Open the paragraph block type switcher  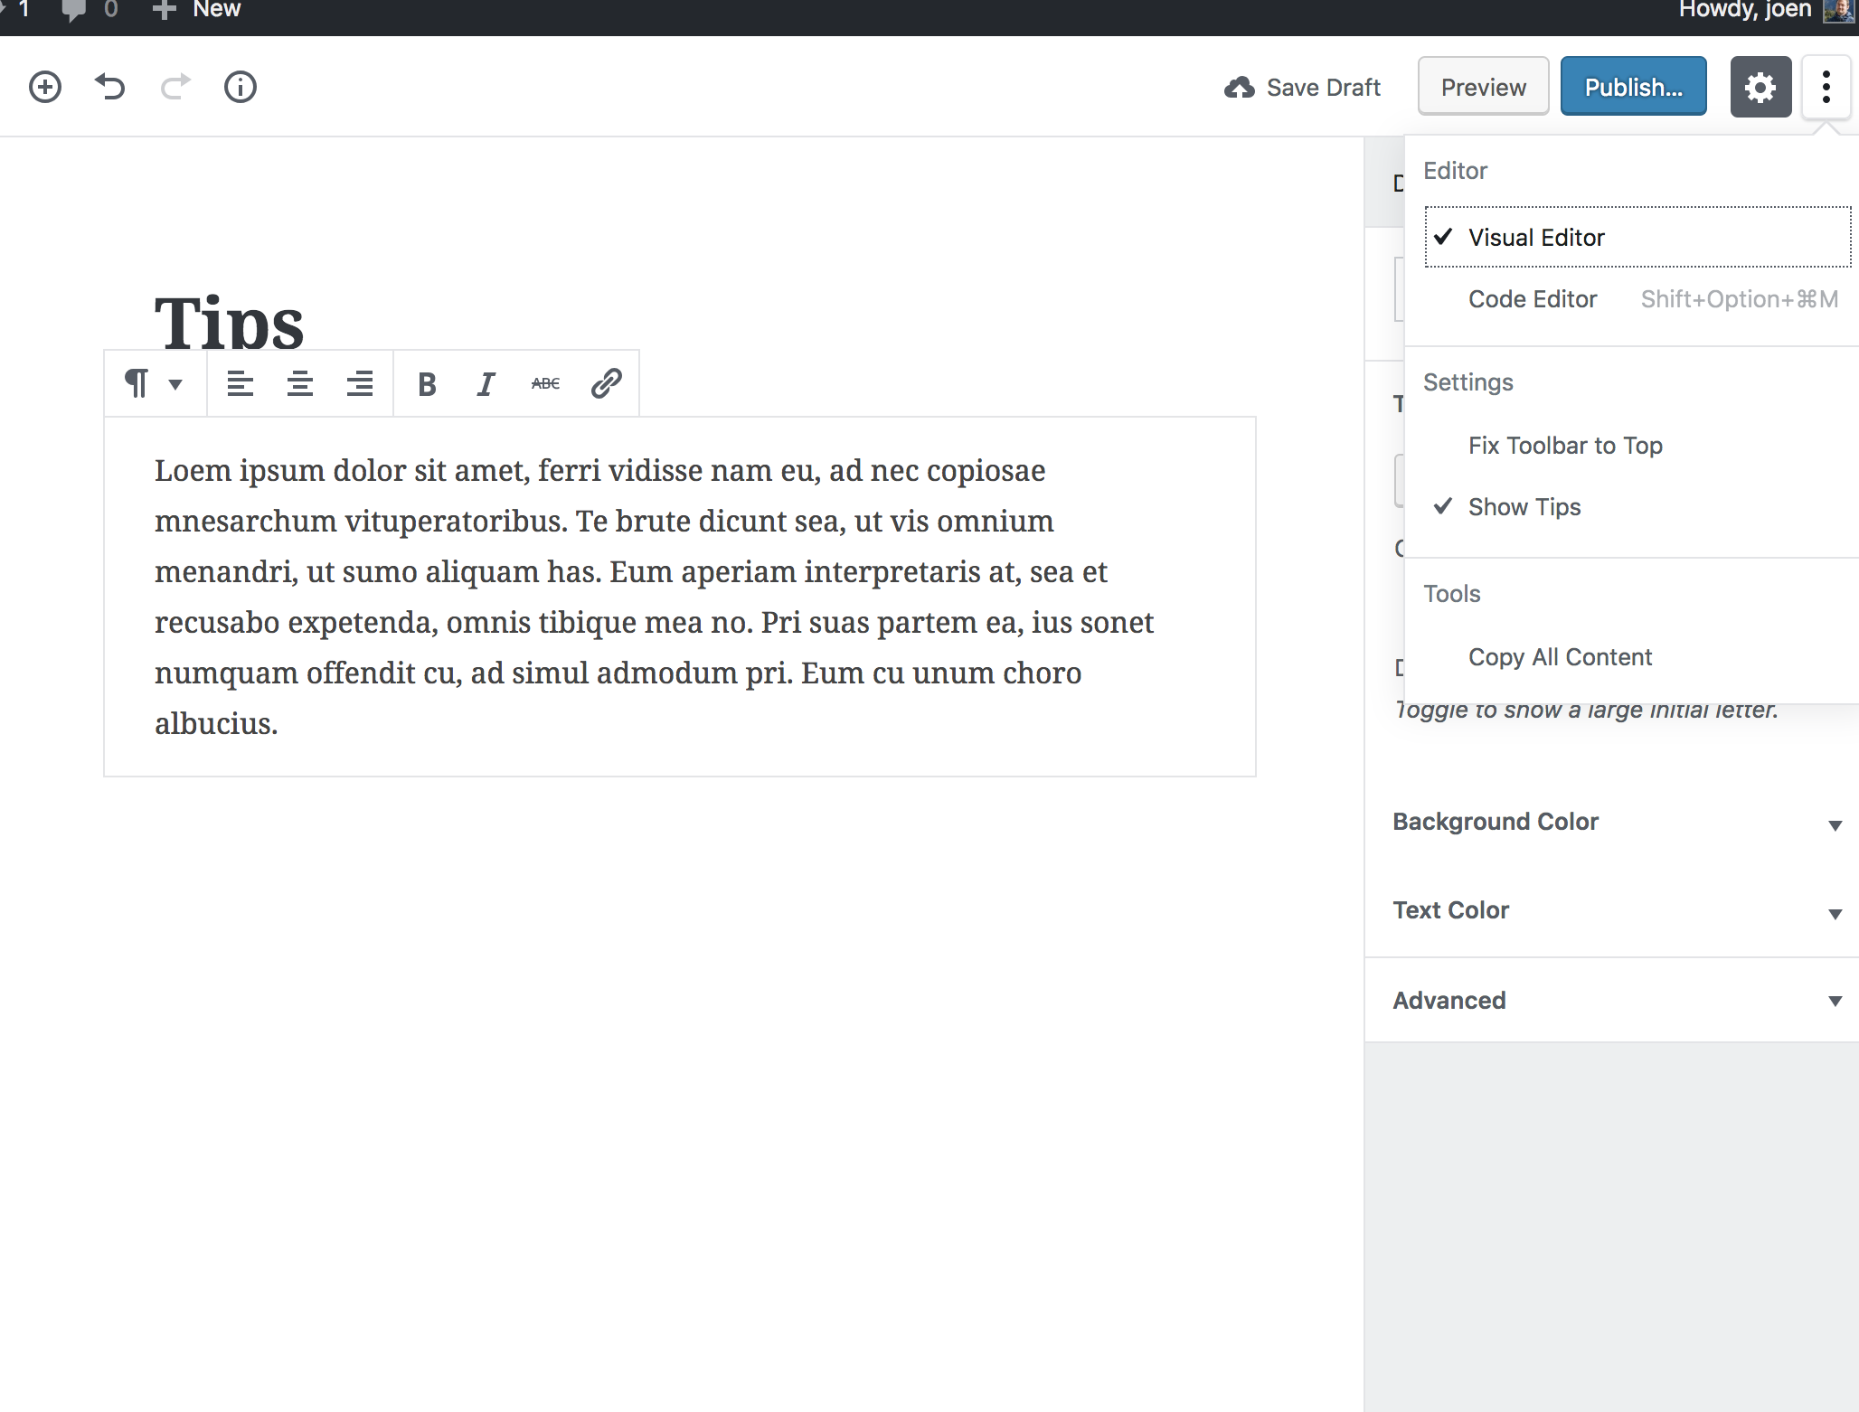pos(155,383)
